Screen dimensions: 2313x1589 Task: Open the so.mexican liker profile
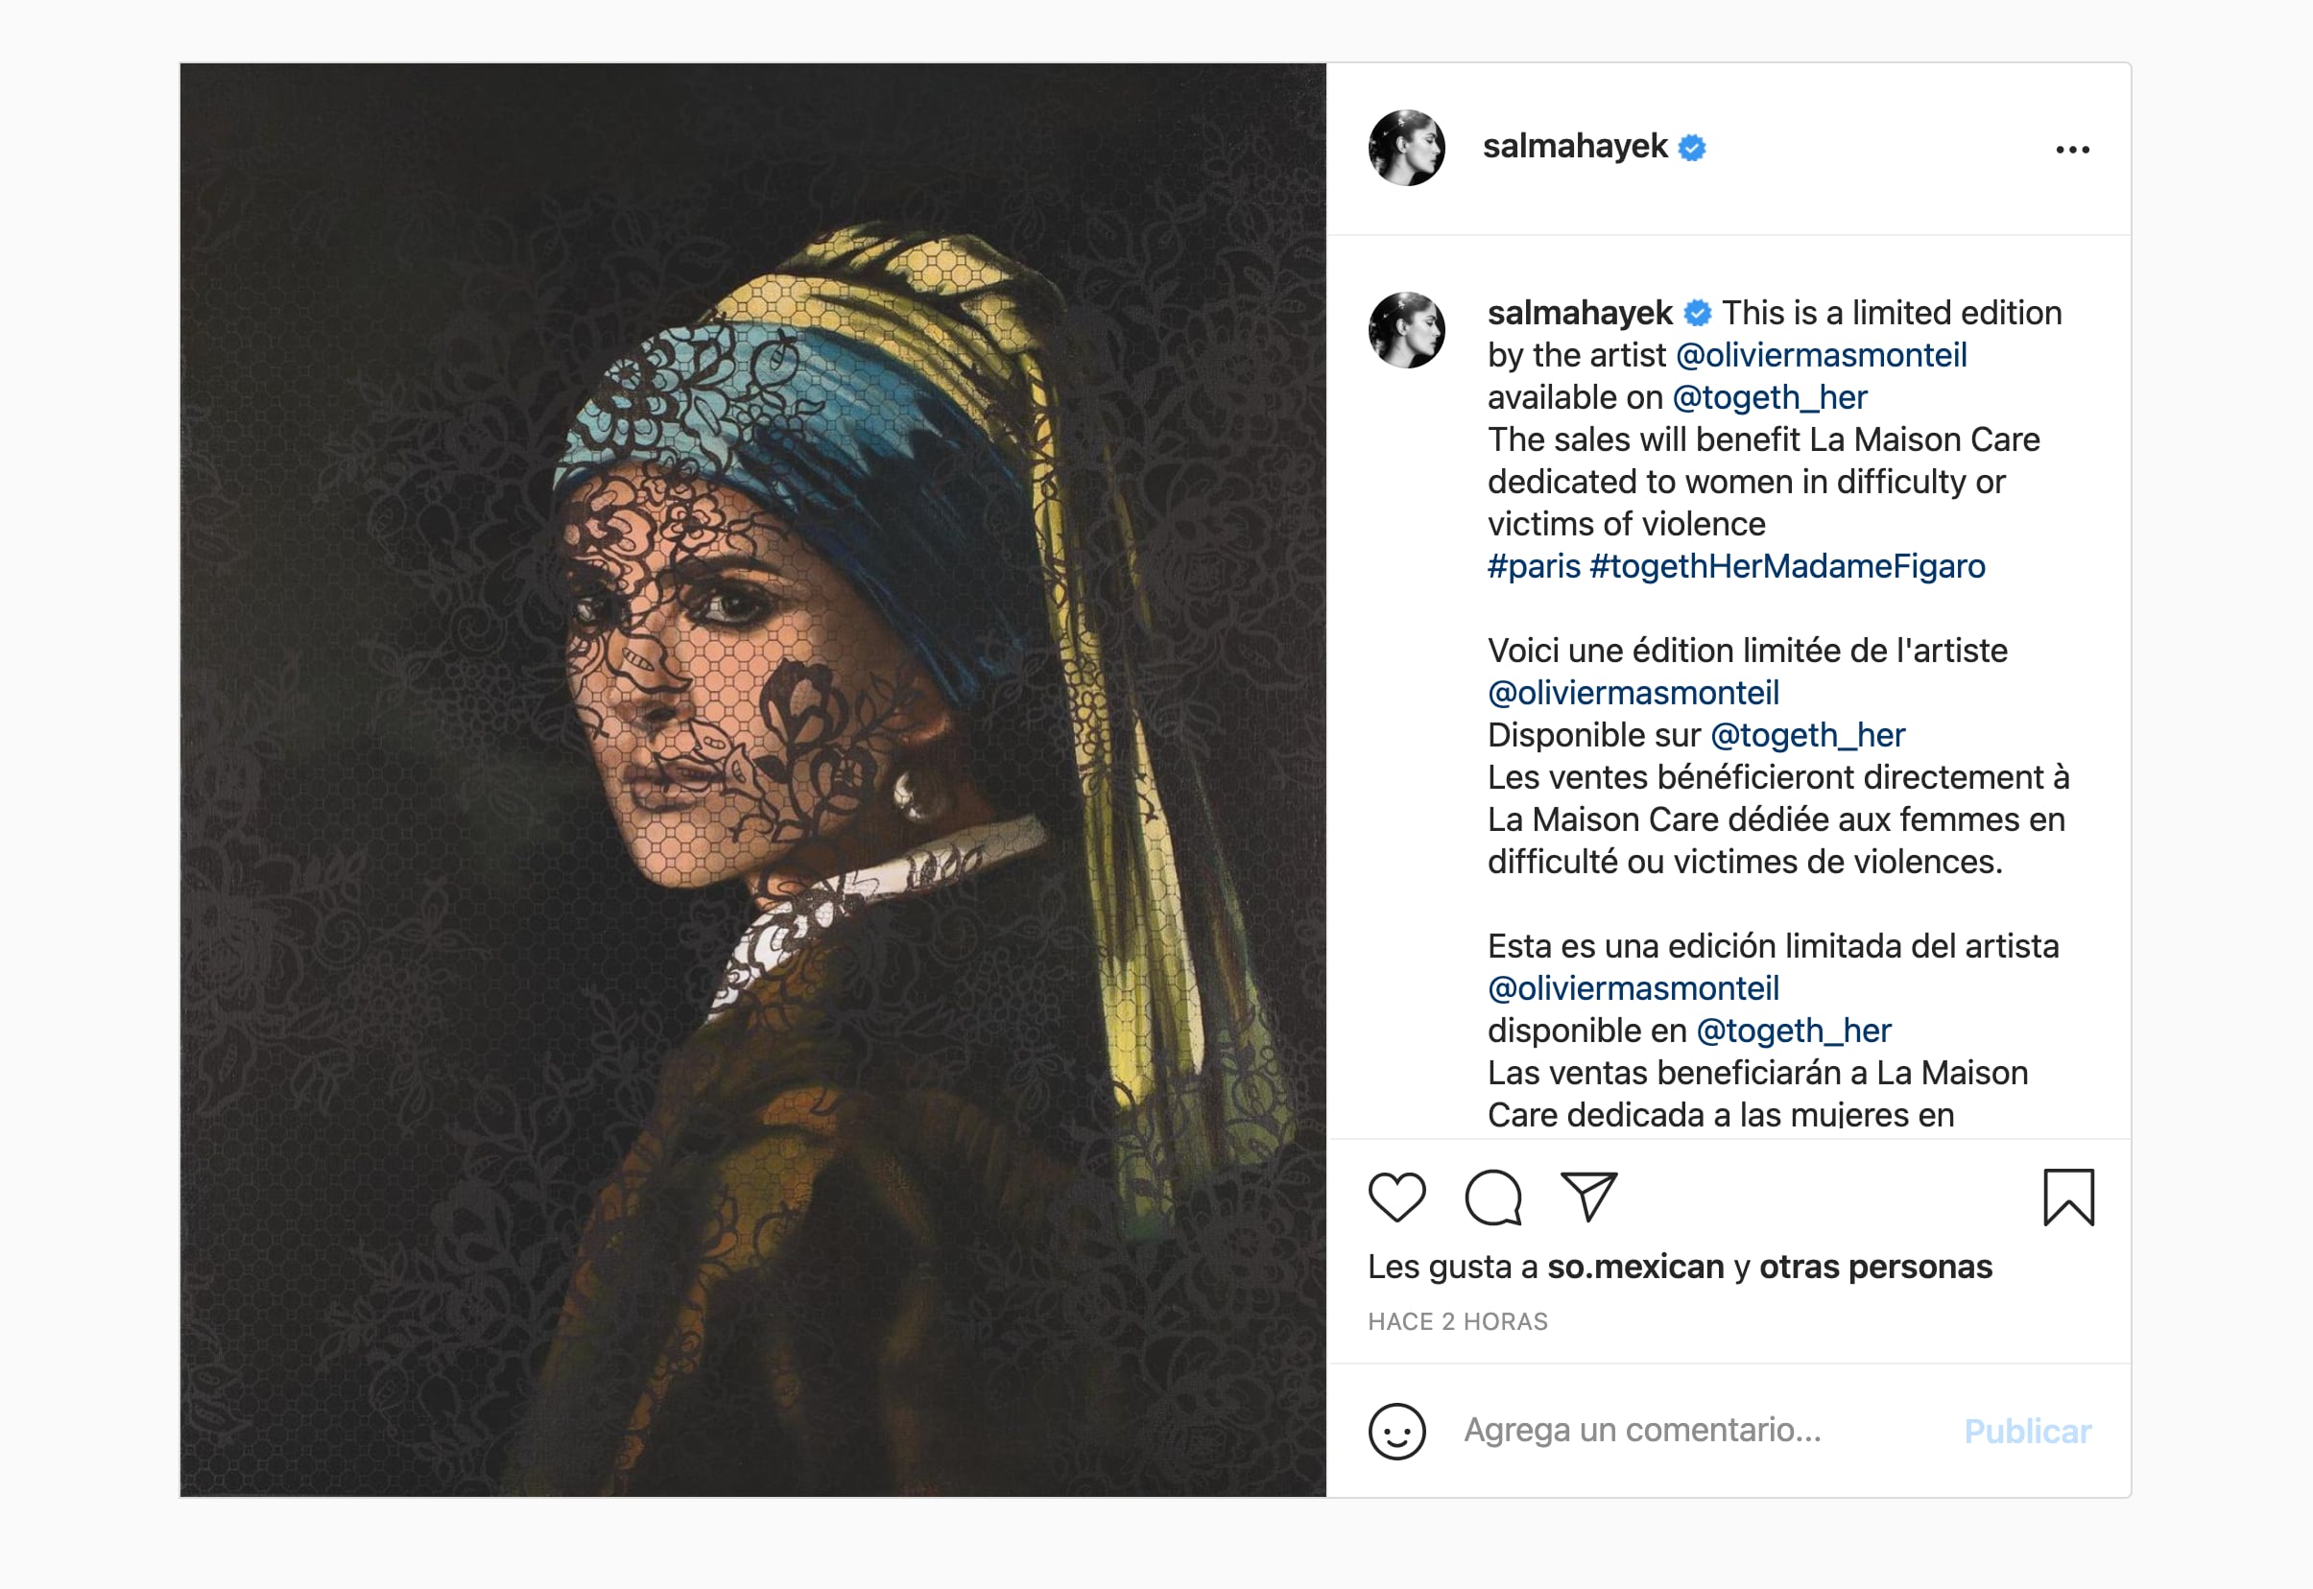coord(1634,1267)
